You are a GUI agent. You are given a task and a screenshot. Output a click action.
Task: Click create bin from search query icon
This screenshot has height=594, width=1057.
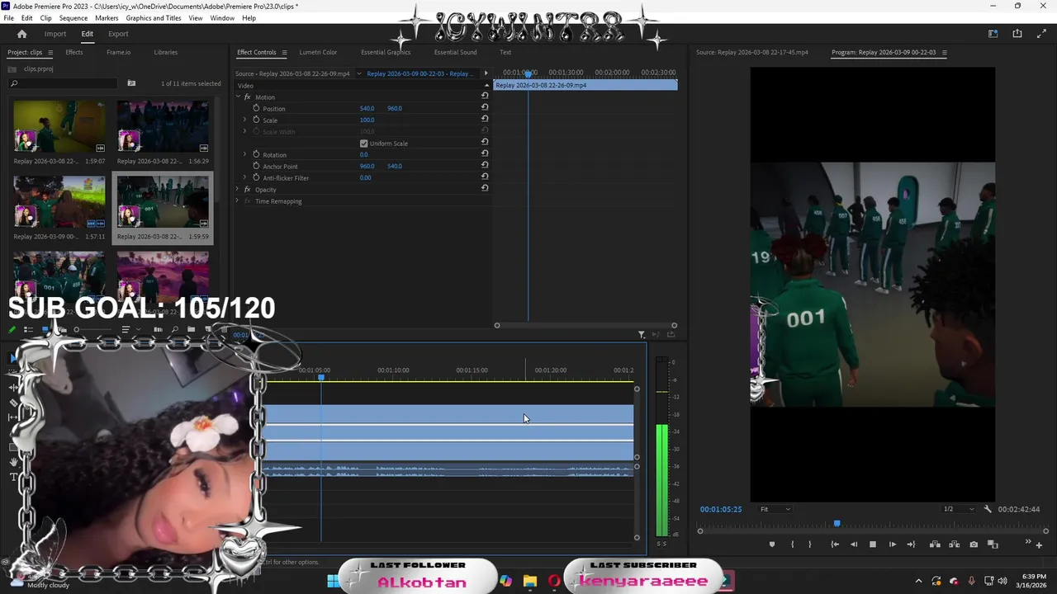pos(131,83)
